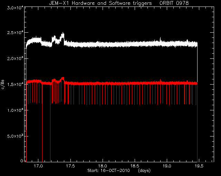The height and width of the screenshot is (176, 221).
Task: Click the highest peak of the white curve
Action: tap(63, 33)
